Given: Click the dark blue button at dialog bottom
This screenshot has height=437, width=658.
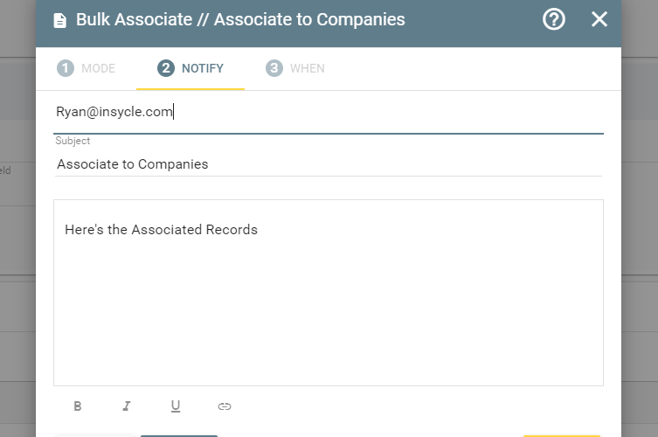Looking at the screenshot, I should [179, 436].
